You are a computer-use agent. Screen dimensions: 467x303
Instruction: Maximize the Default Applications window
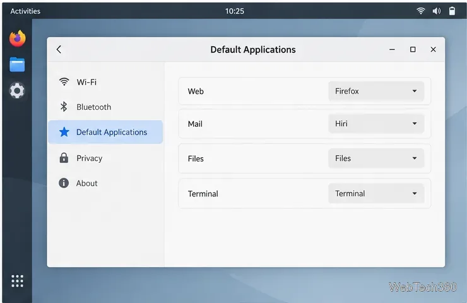(x=413, y=49)
